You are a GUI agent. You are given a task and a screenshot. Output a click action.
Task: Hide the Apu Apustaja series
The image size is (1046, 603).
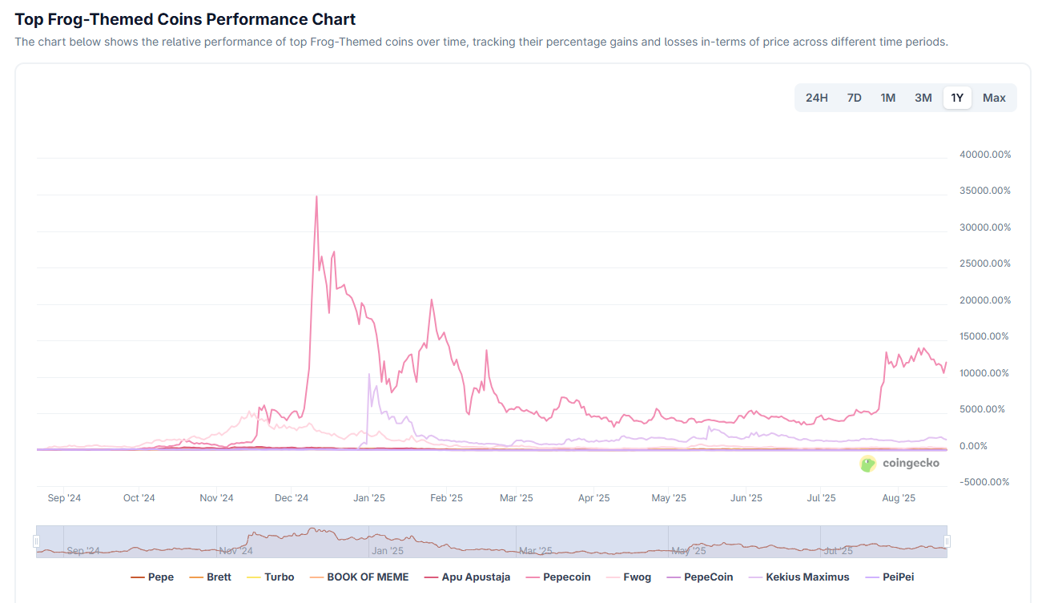click(466, 577)
